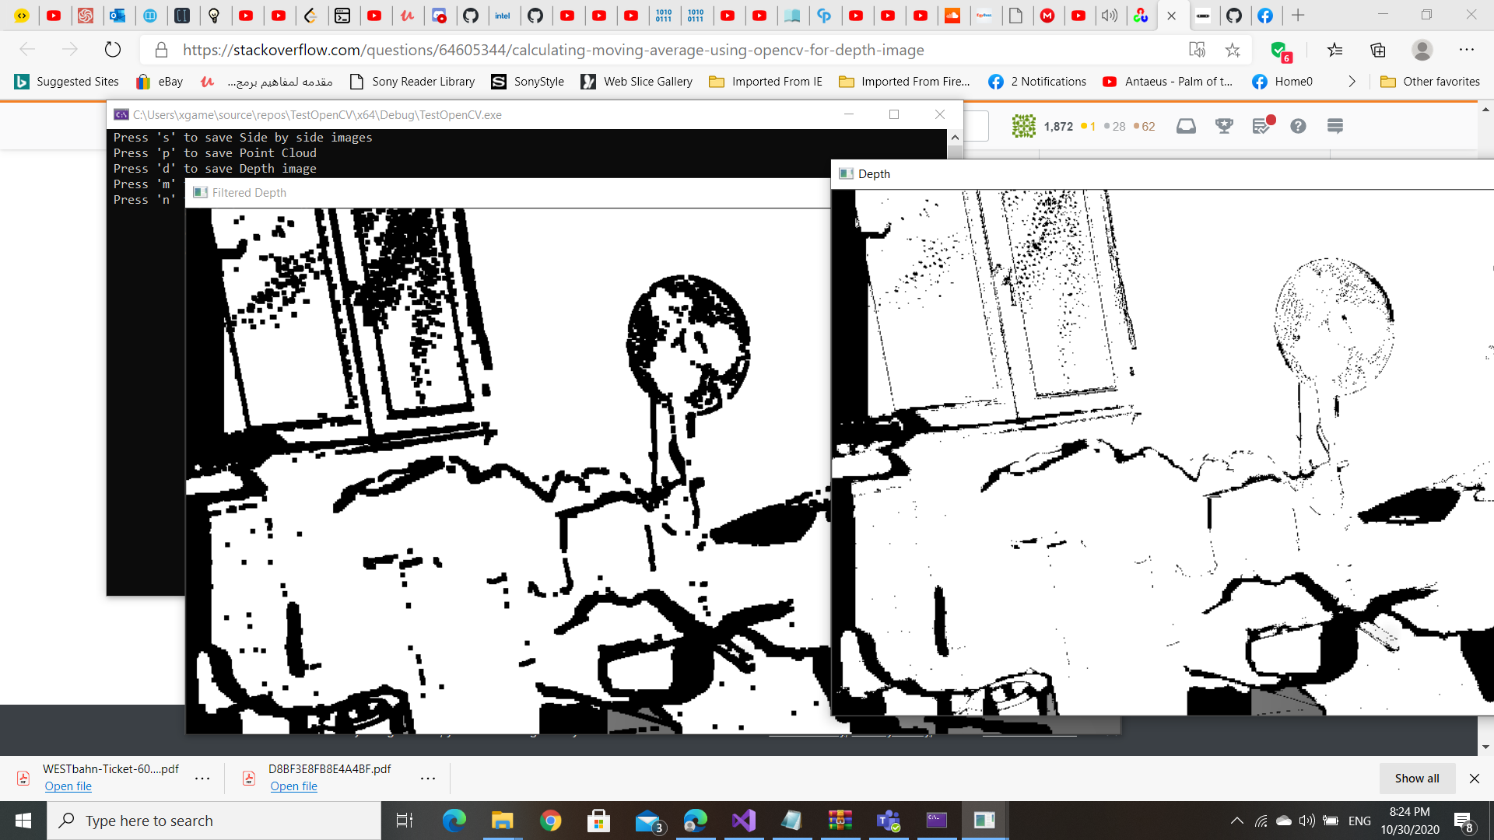
Task: Open the Stack Overflow review queues icon
Action: point(1262,125)
